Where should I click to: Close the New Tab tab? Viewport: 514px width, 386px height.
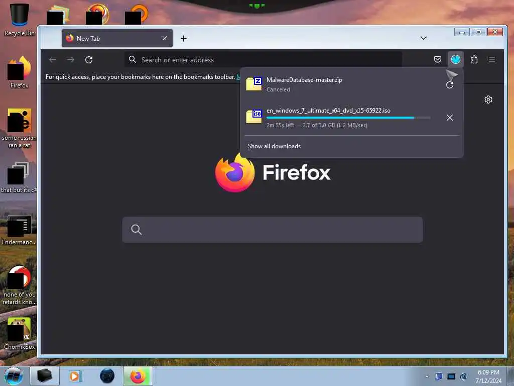pos(165,38)
